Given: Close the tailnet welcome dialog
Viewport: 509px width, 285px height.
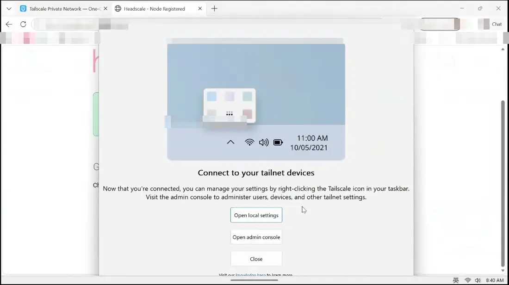Looking at the screenshot, I should tap(256, 259).
